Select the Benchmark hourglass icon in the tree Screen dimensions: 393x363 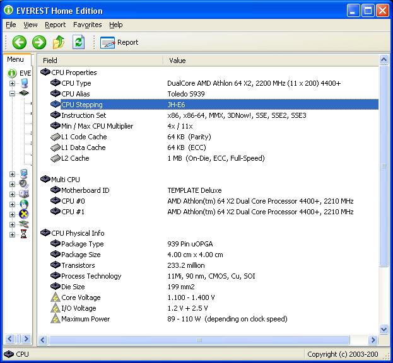click(x=23, y=234)
